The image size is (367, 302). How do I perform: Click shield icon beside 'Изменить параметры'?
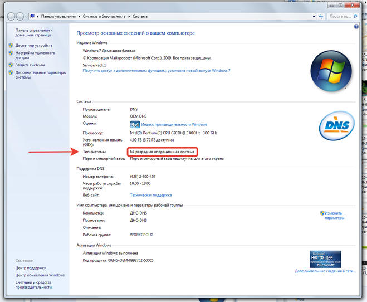[322, 213]
